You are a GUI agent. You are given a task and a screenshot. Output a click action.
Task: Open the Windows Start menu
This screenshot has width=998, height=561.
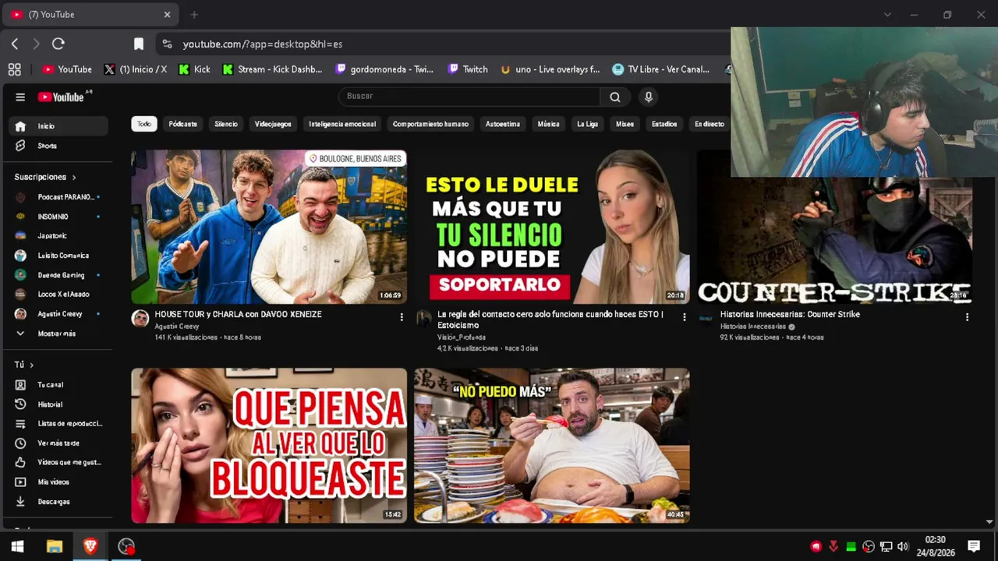[x=17, y=547]
